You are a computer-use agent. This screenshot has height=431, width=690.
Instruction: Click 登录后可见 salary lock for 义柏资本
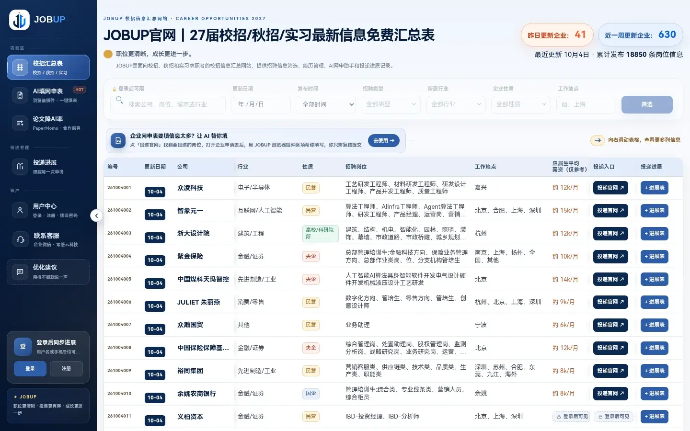tap(572, 417)
